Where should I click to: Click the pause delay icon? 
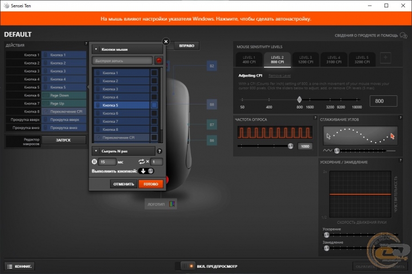(x=94, y=162)
